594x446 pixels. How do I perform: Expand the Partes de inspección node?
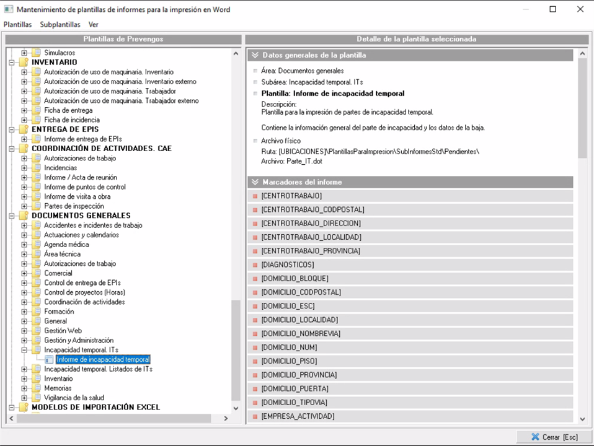tap(24, 206)
